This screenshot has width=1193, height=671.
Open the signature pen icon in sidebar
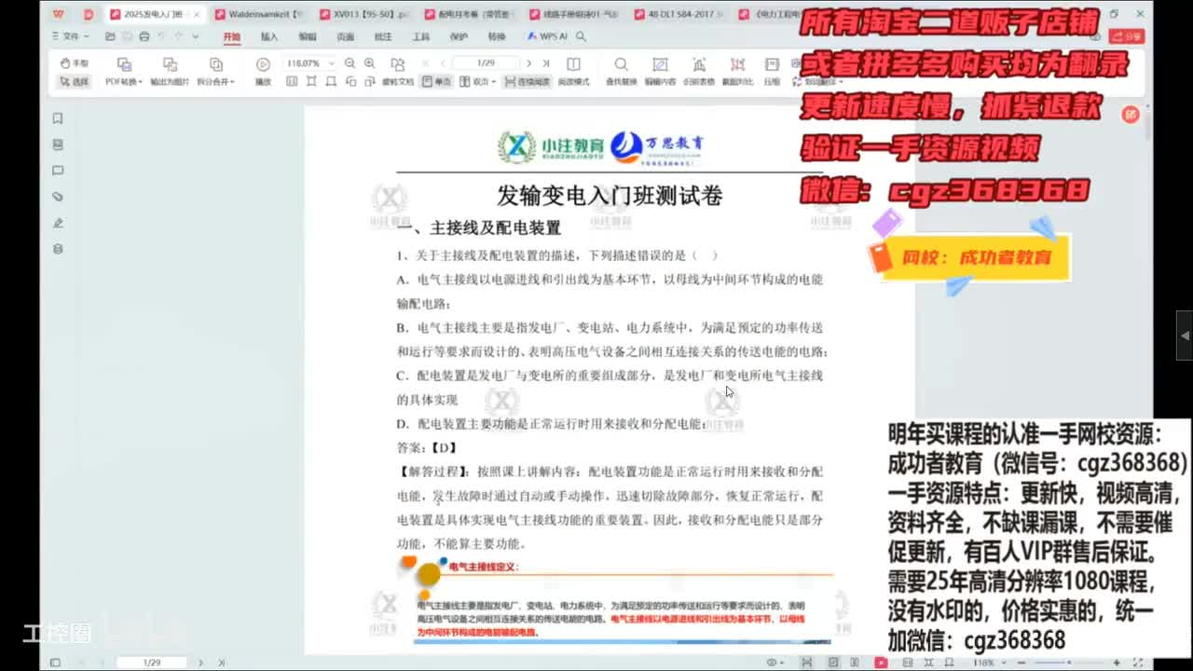(x=58, y=223)
